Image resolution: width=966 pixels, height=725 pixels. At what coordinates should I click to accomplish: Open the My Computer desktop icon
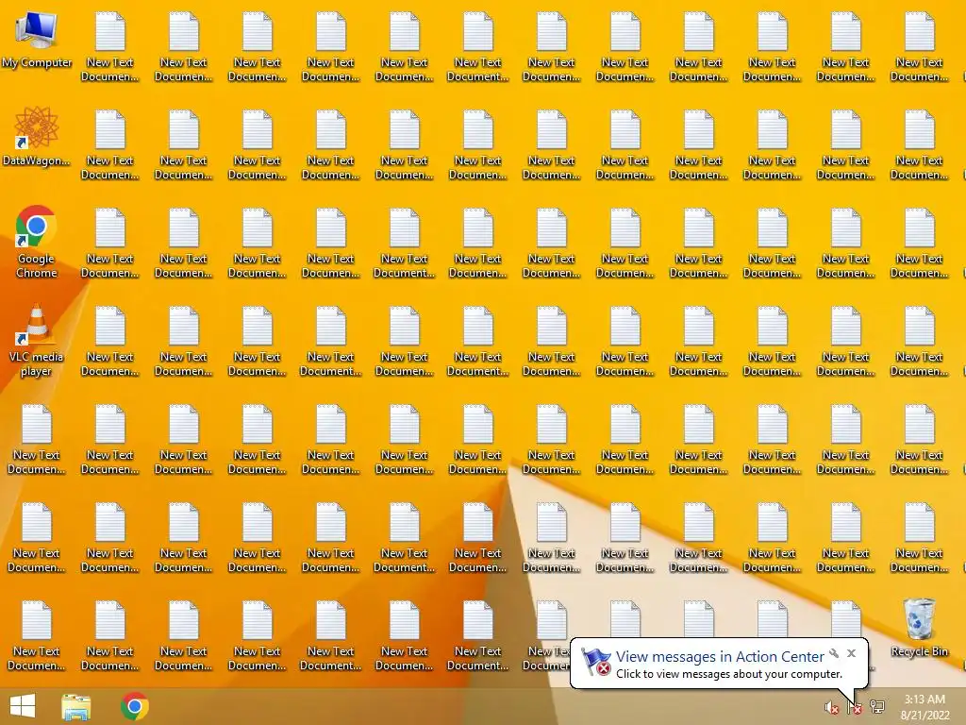[37, 42]
